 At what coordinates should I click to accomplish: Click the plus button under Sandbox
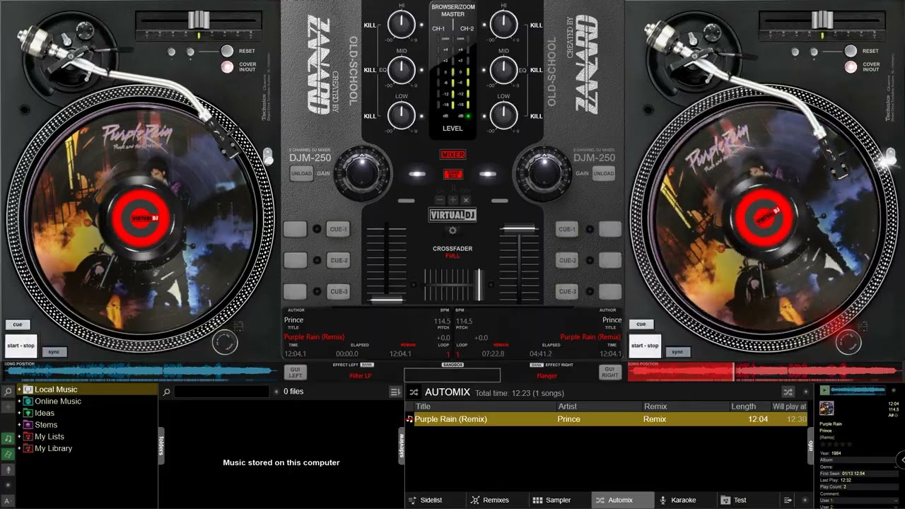point(453,200)
